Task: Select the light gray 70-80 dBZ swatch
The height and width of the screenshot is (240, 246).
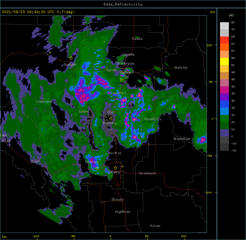Action: point(224,26)
